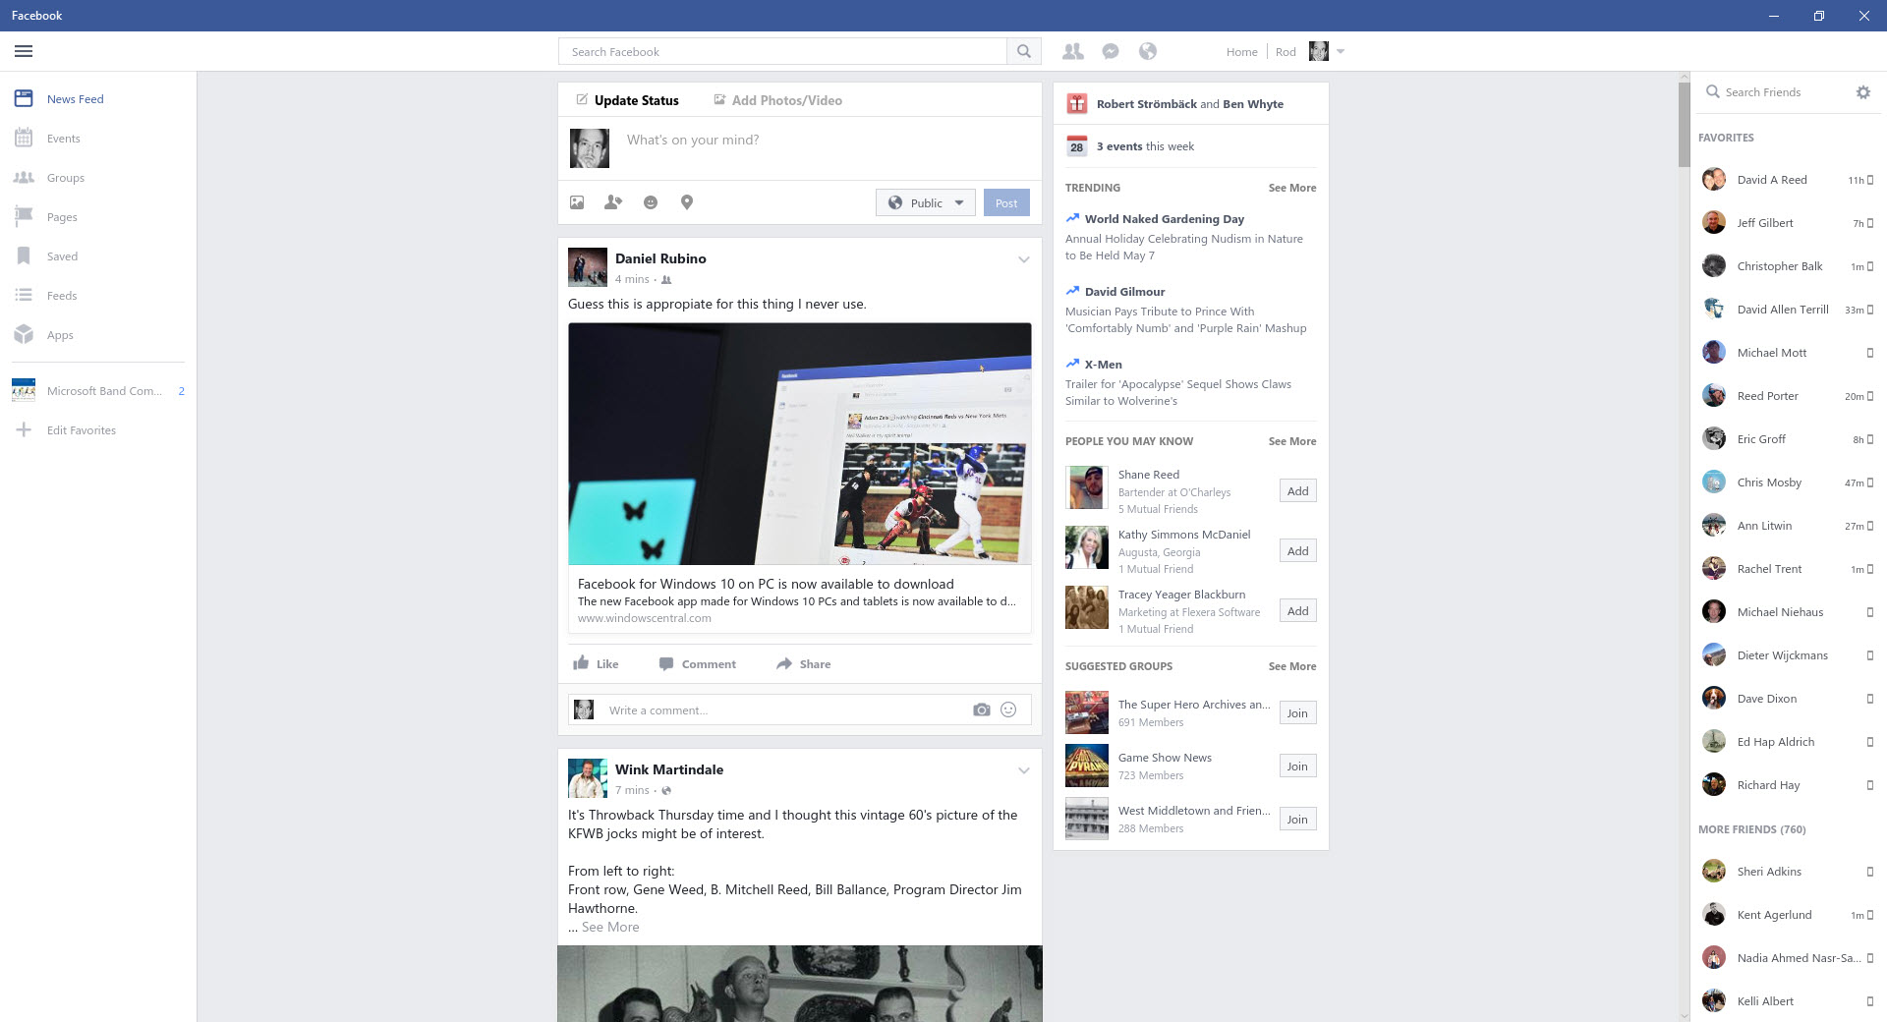Like Daniel Rubino's post
Image resolution: width=1887 pixels, height=1022 pixels.
pyautogui.click(x=596, y=664)
